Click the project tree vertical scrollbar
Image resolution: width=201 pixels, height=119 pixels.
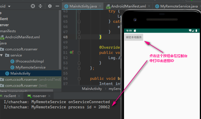click(x=60, y=39)
